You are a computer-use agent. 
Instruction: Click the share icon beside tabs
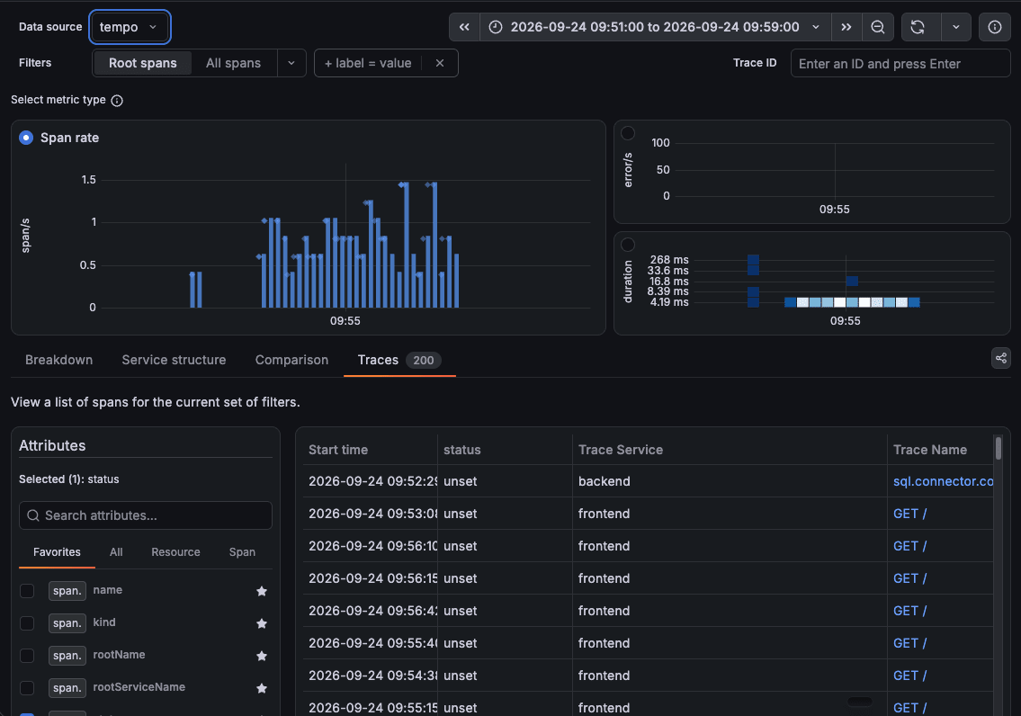[x=1001, y=358]
